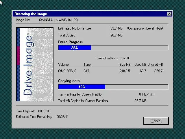Select the C:MS-DOS_6 volume entry

[67, 71]
